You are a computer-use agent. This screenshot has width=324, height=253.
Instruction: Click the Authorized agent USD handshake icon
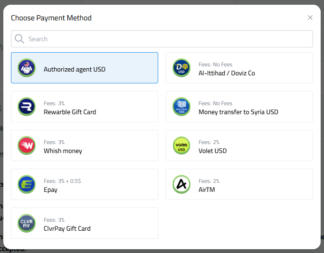[27, 68]
